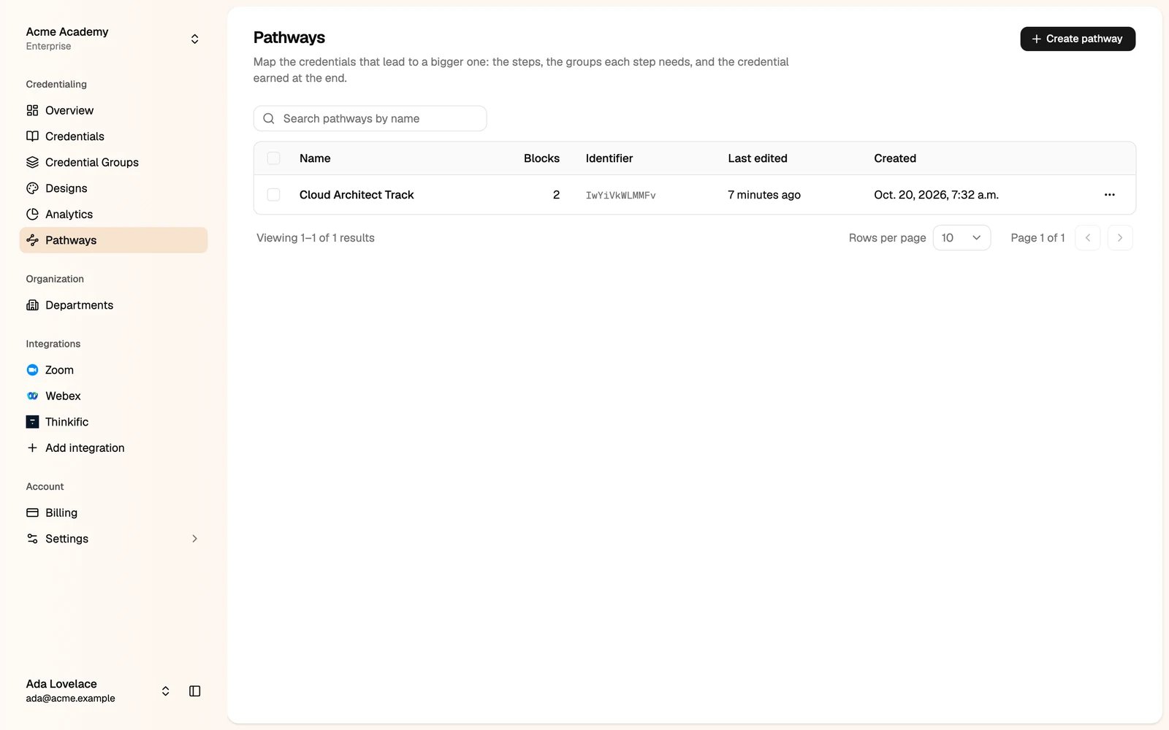
Task: Click the 7 minutes ago cell
Action: click(x=764, y=194)
